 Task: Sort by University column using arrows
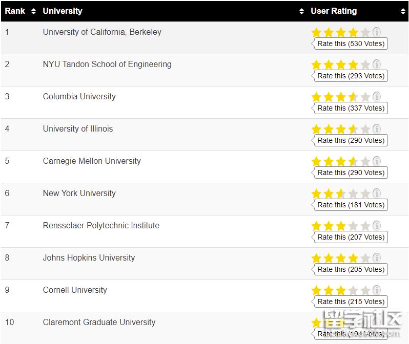point(301,11)
